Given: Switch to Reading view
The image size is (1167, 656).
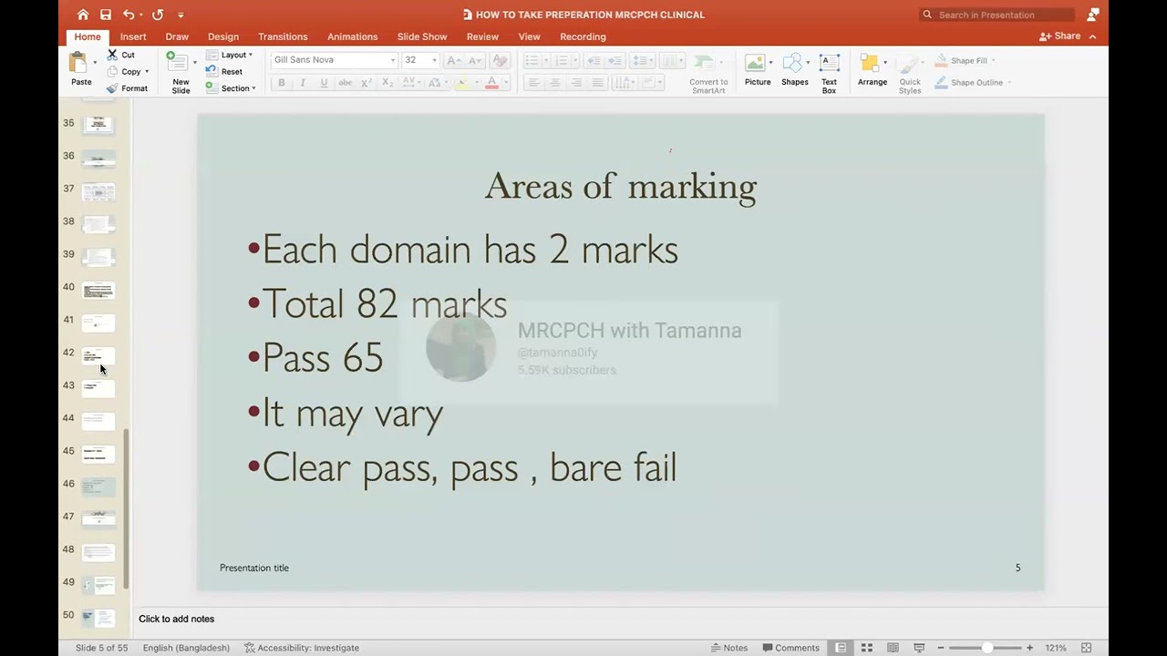Looking at the screenshot, I should tap(893, 648).
